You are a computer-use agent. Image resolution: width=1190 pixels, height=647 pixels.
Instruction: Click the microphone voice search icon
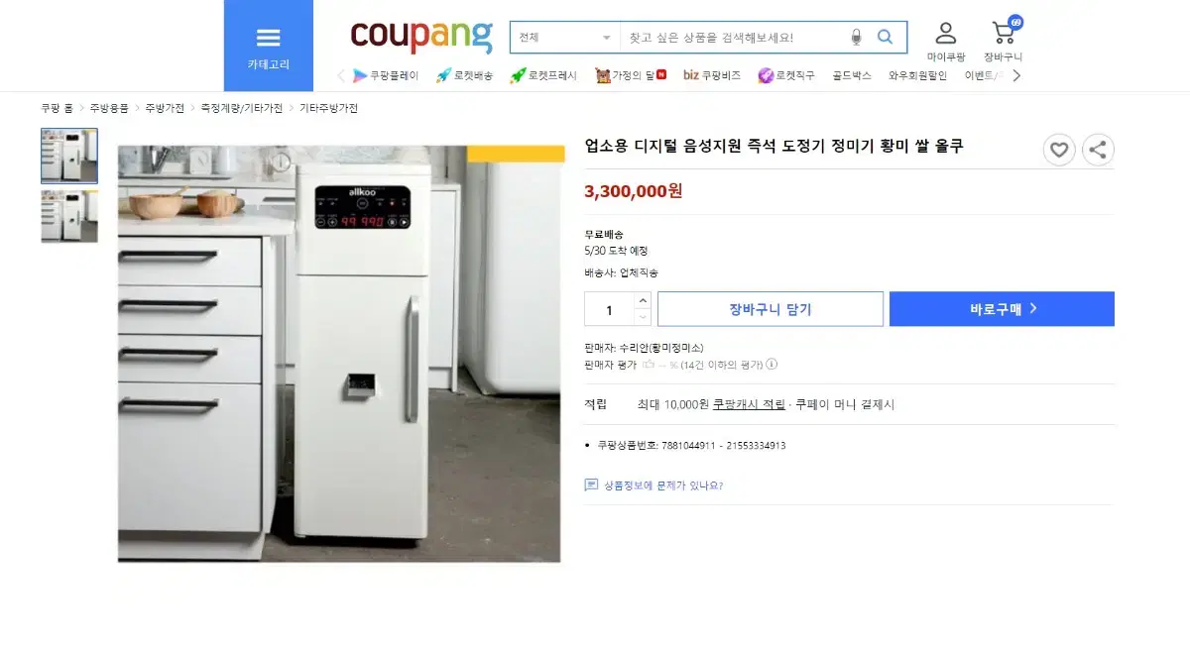[x=856, y=38]
